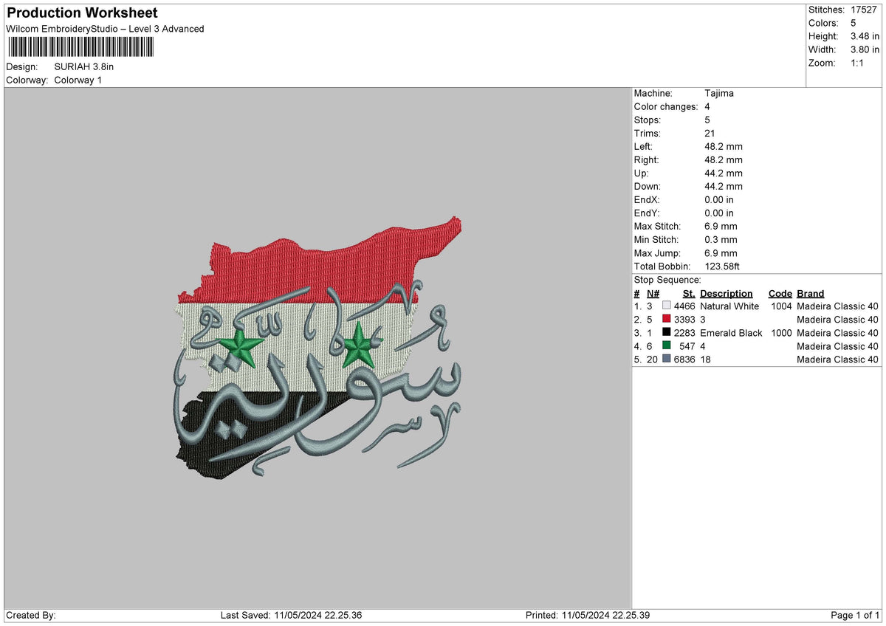Click the 'Color changes:' label

pos(666,107)
